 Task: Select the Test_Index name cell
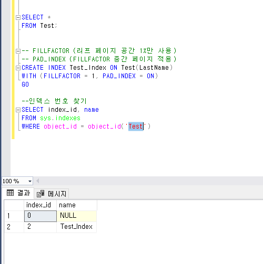tap(77, 227)
